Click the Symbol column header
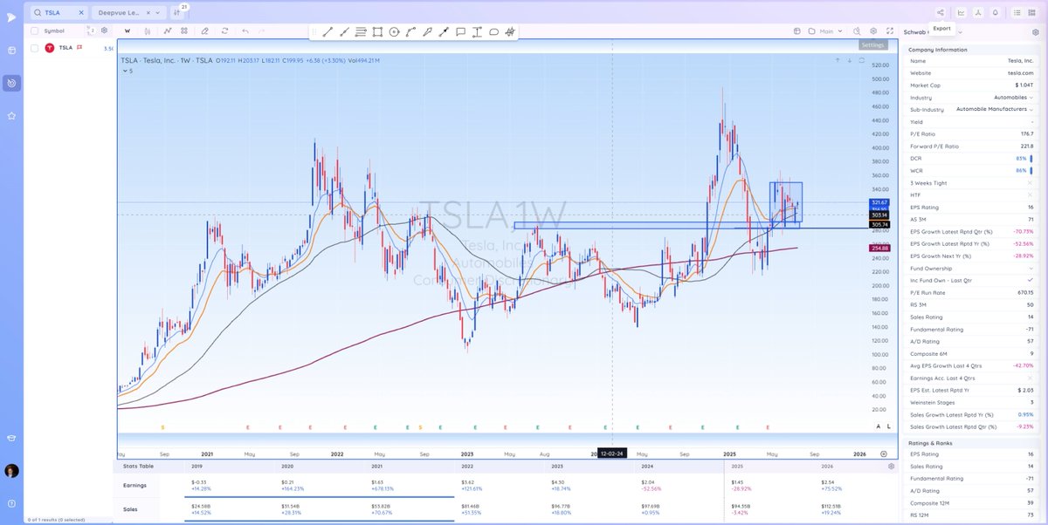1048x525 pixels. click(x=53, y=31)
